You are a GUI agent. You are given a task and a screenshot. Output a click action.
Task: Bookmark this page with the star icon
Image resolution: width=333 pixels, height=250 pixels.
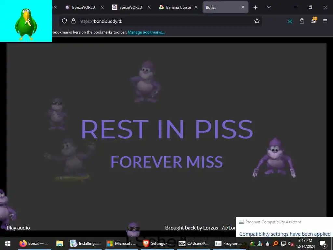point(257,21)
